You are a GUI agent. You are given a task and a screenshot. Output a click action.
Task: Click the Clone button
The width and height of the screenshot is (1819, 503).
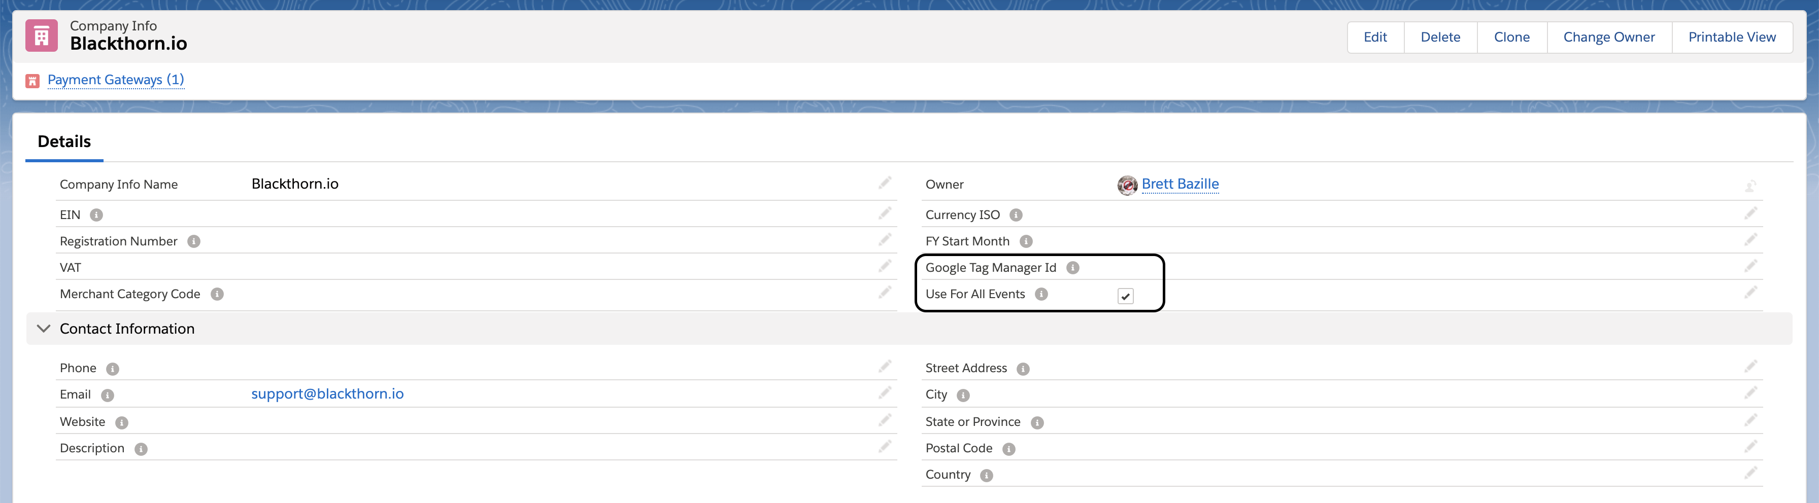point(1512,38)
